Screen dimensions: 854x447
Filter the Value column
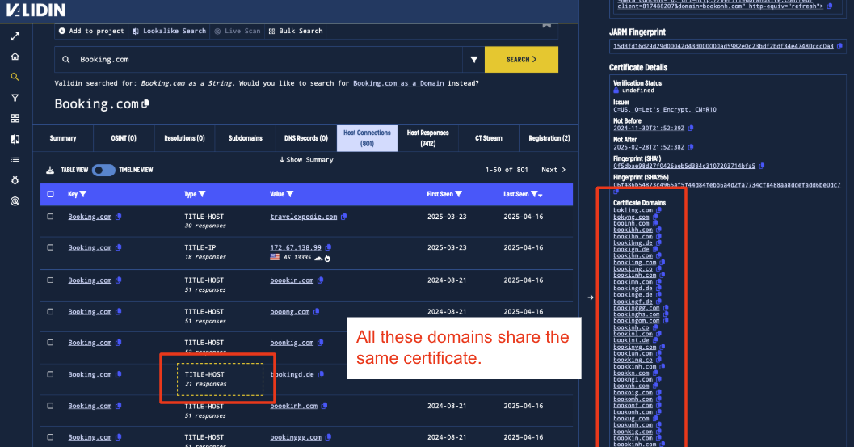coord(290,194)
